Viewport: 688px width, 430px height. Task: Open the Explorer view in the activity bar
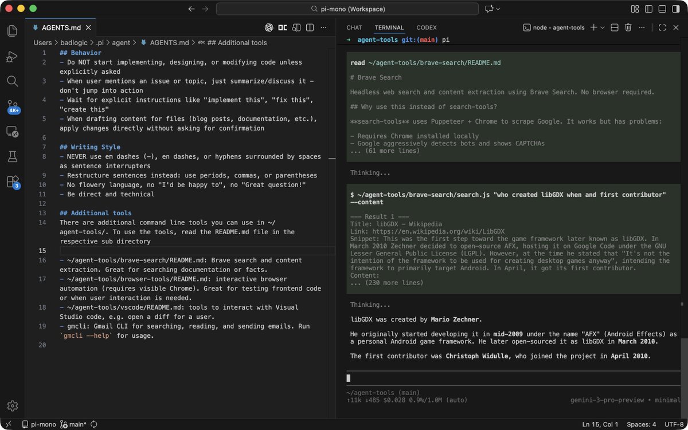click(x=12, y=31)
